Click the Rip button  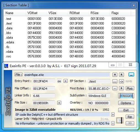point(130,117)
